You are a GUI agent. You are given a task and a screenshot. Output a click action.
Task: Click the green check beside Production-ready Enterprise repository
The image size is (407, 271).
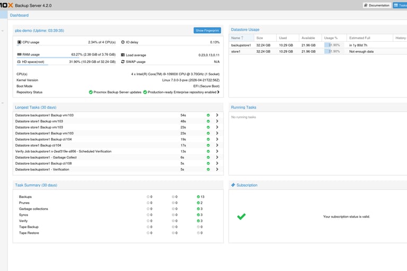point(145,92)
